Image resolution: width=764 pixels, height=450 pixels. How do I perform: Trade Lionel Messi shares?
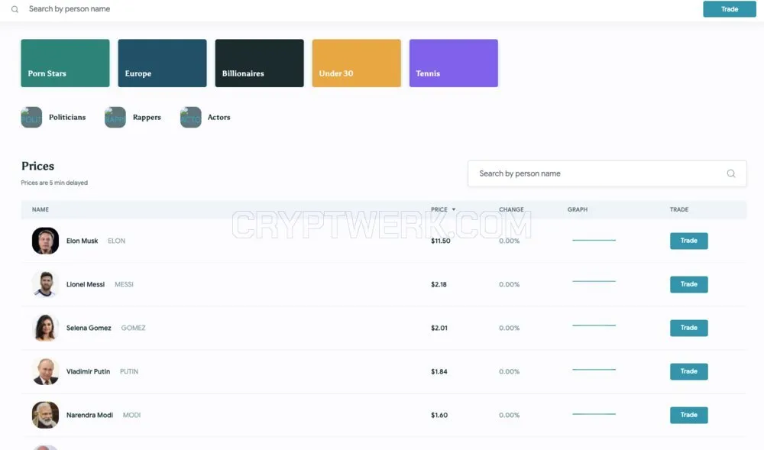click(x=689, y=284)
